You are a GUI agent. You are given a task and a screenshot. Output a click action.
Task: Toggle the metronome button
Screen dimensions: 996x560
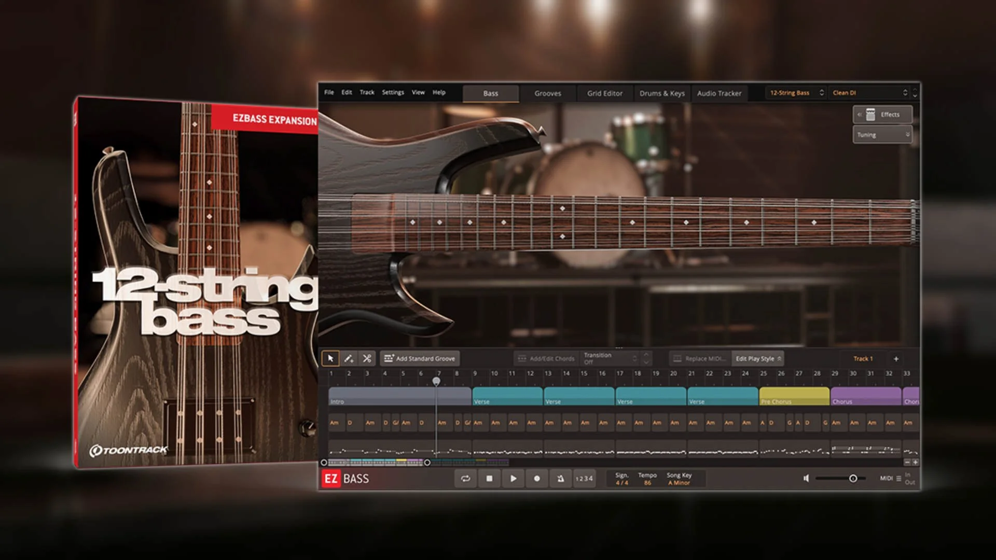561,479
